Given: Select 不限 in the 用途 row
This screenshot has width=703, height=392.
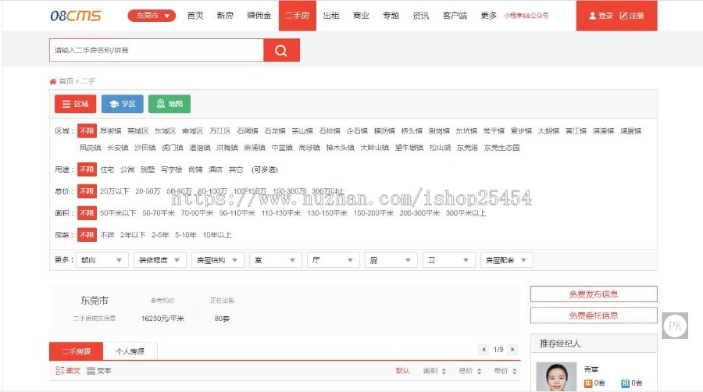Looking at the screenshot, I should pos(87,169).
